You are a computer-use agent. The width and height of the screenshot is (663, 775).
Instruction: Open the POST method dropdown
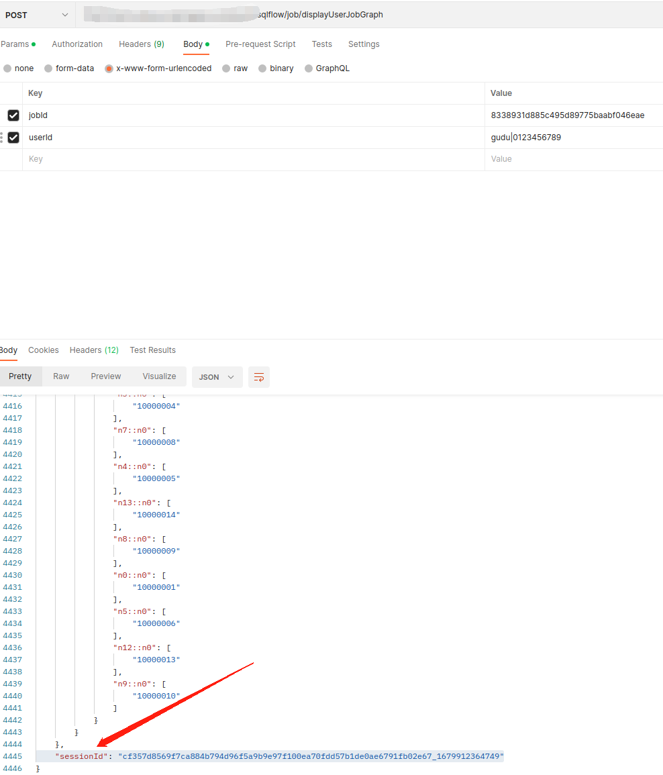click(x=37, y=15)
